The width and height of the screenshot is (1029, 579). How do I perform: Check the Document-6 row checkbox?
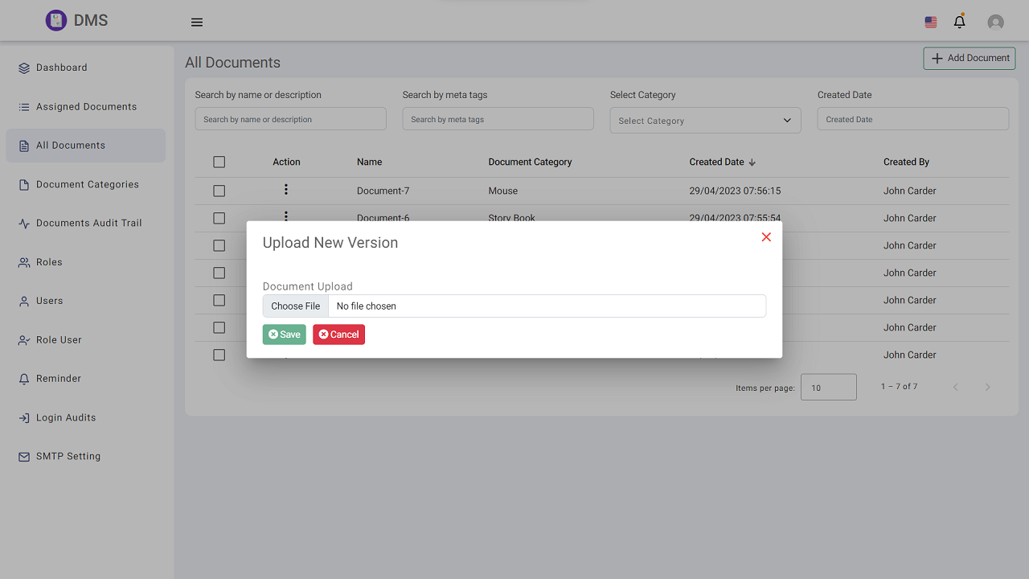(x=219, y=219)
